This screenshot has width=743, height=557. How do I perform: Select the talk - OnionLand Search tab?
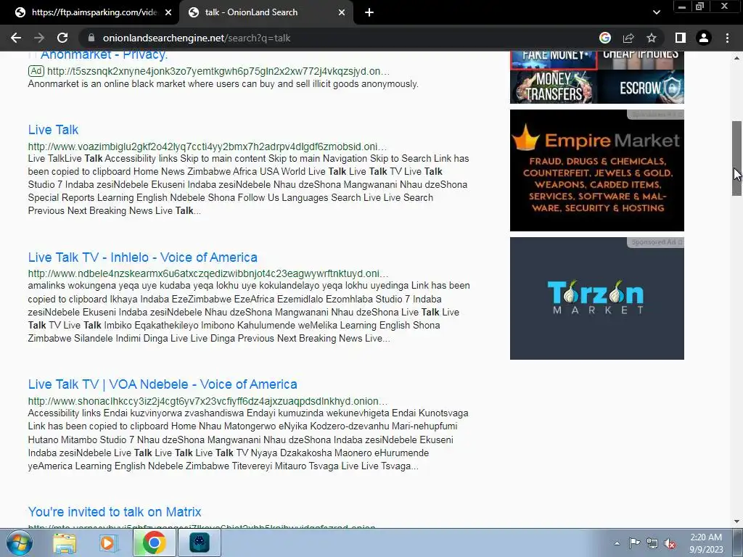pyautogui.click(x=266, y=12)
